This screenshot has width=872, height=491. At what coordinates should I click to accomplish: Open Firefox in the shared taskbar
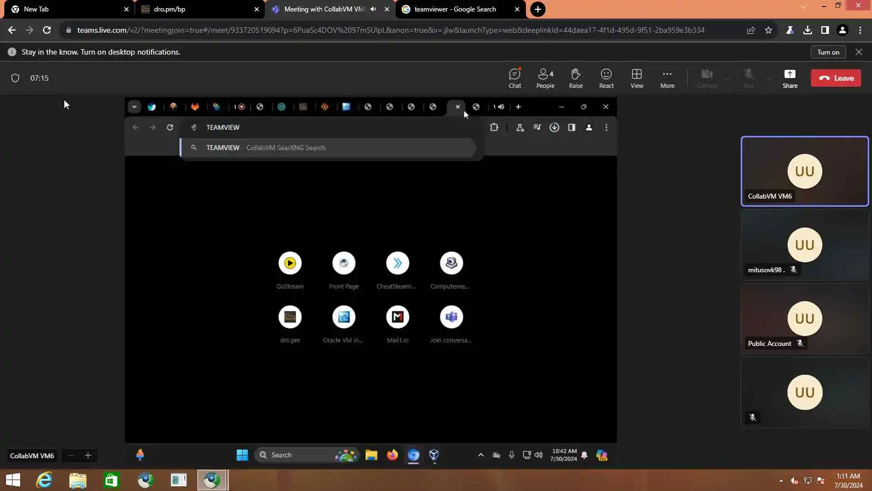click(392, 455)
